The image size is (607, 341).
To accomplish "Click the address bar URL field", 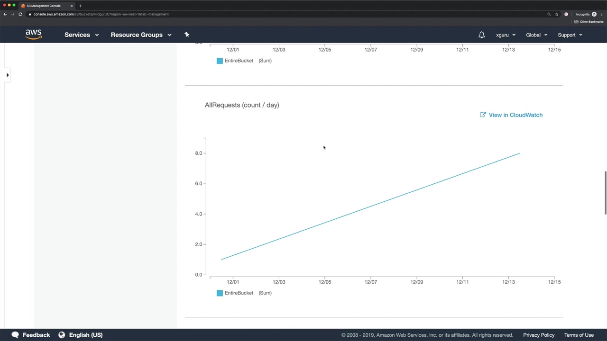I will (285, 14).
